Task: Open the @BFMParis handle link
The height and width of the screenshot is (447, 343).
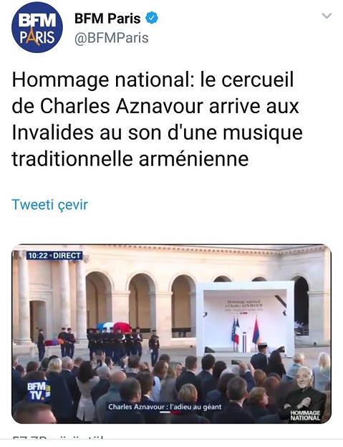Action: coord(112,38)
